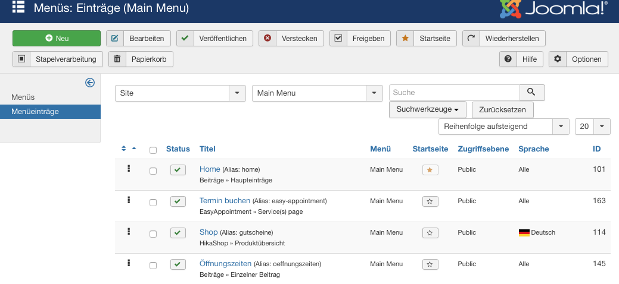The height and width of the screenshot is (284, 619).
Task: Select the Home row checkbox
Action: (x=153, y=171)
